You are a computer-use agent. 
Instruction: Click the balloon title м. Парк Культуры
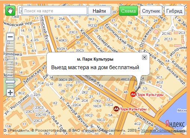[95, 59]
